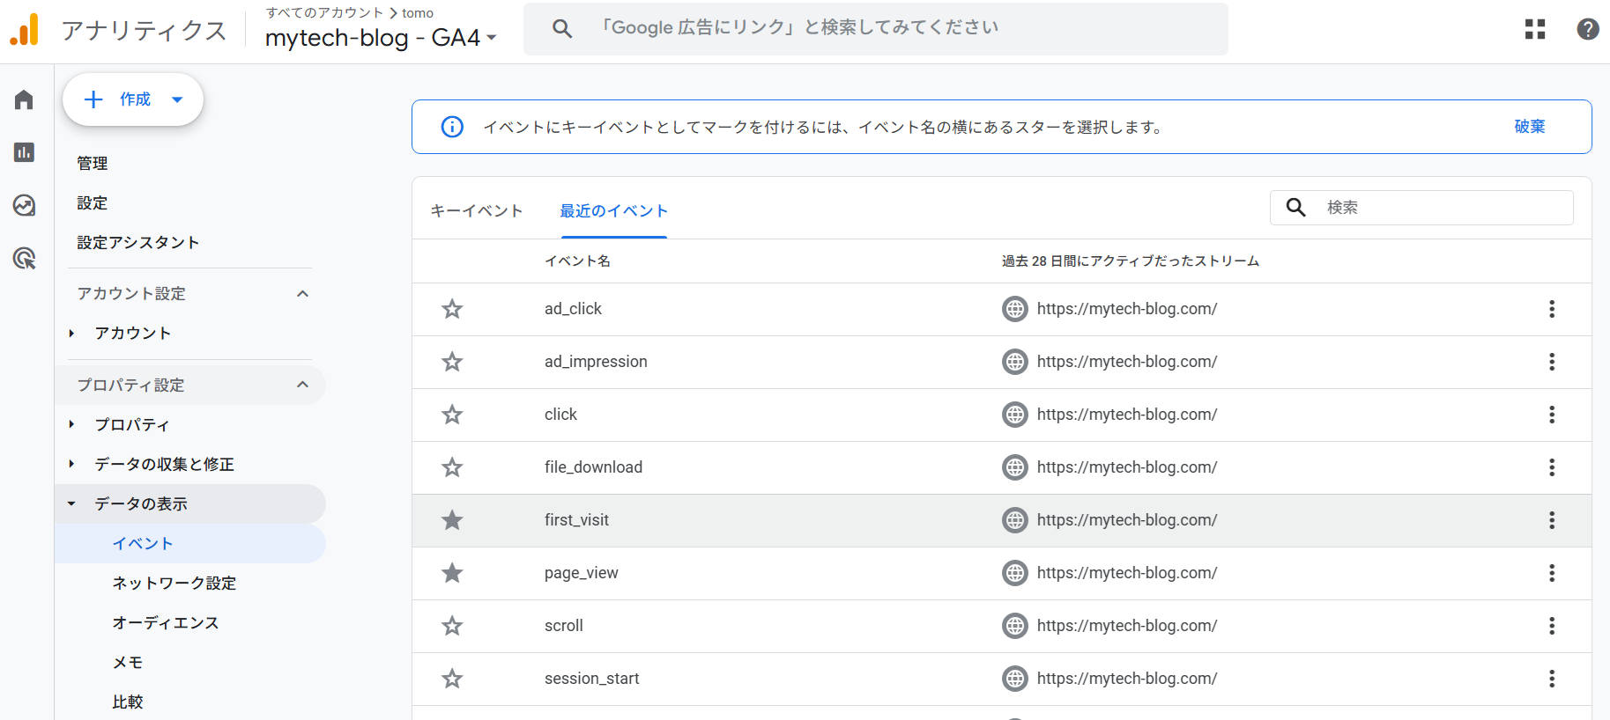Open the mytech-blog - GA4 property selector

click(x=381, y=38)
